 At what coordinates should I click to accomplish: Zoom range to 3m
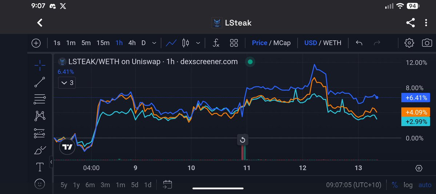105,185
